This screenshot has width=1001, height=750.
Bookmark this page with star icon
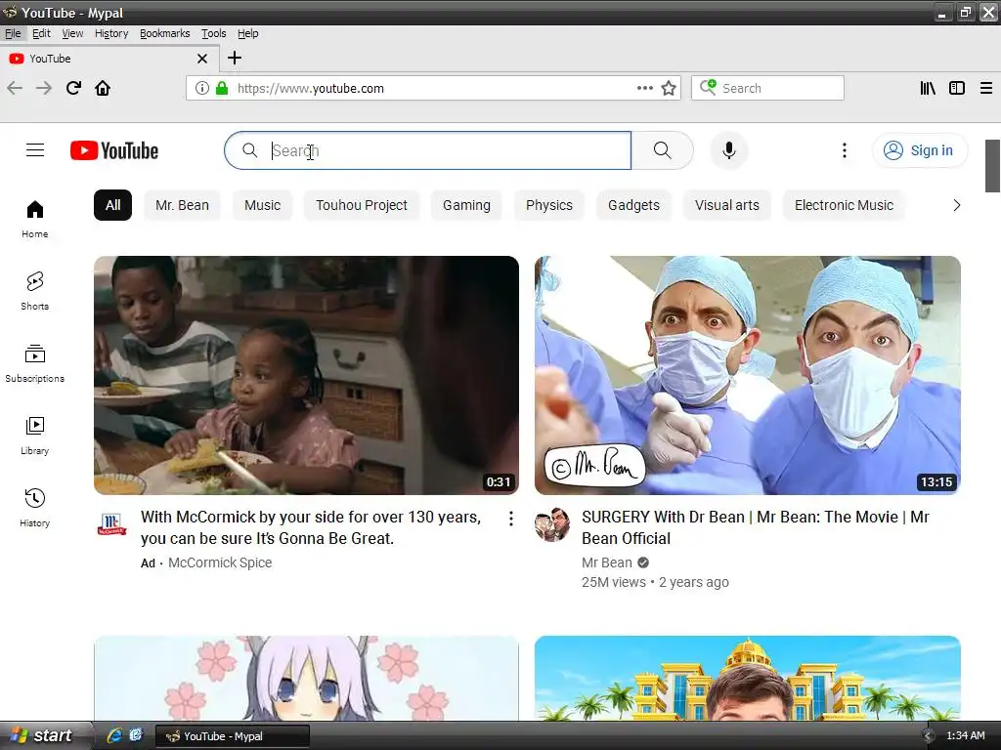tap(669, 88)
